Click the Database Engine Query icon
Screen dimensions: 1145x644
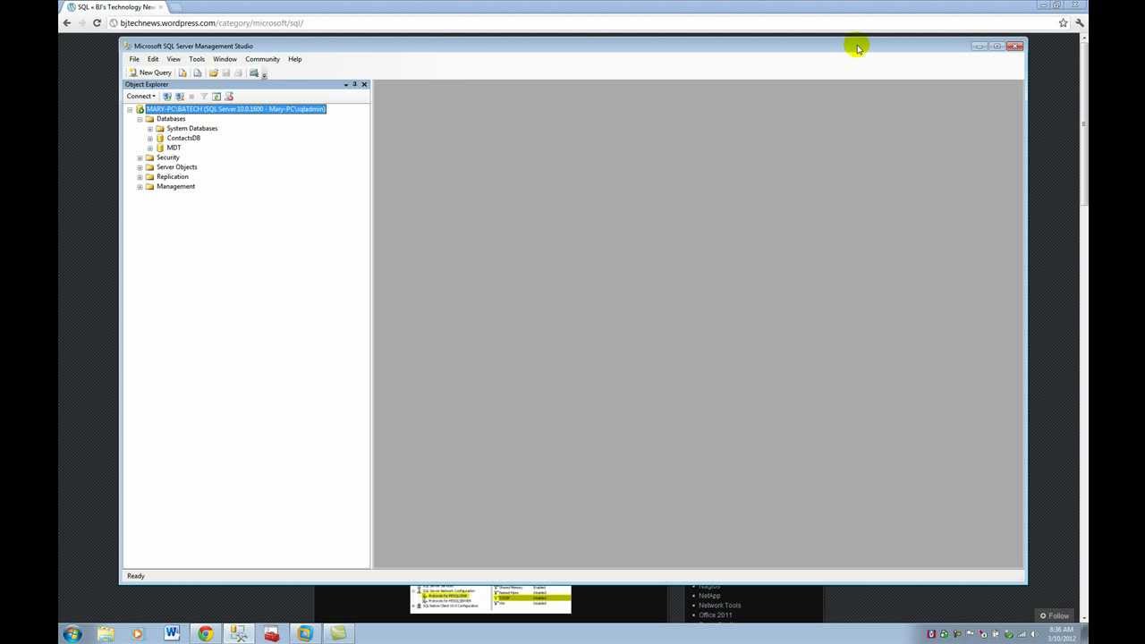click(x=182, y=72)
